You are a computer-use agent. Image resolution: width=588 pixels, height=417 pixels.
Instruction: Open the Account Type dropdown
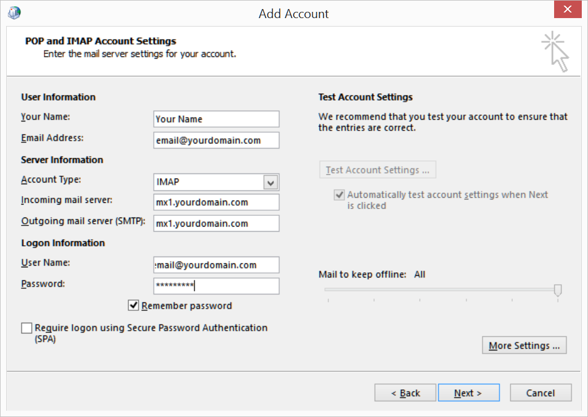pyautogui.click(x=271, y=183)
